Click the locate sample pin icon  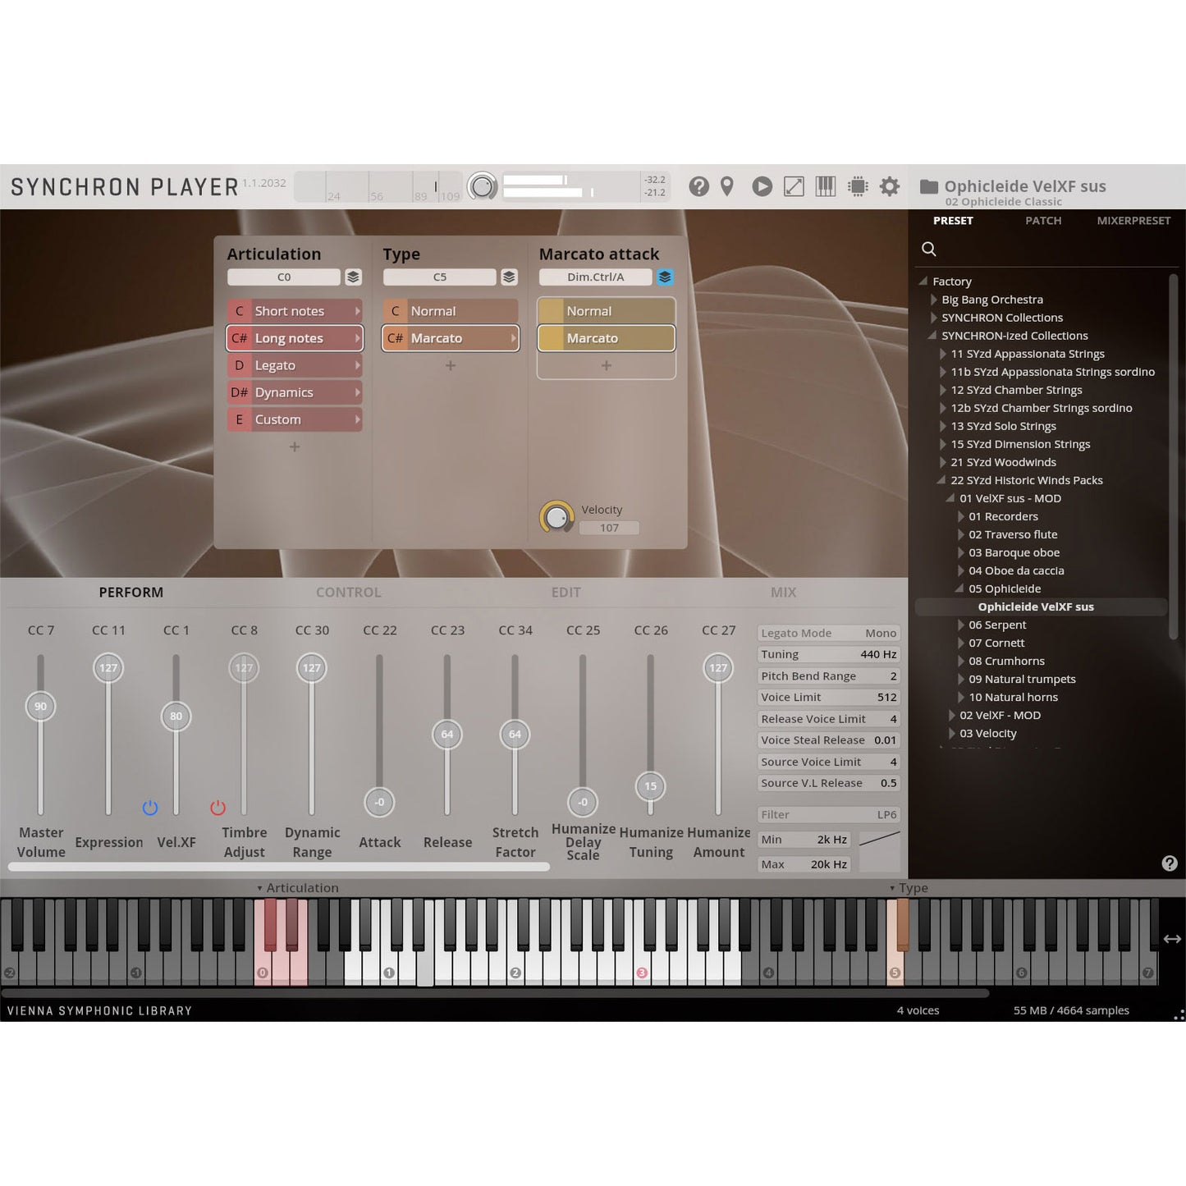tap(726, 186)
